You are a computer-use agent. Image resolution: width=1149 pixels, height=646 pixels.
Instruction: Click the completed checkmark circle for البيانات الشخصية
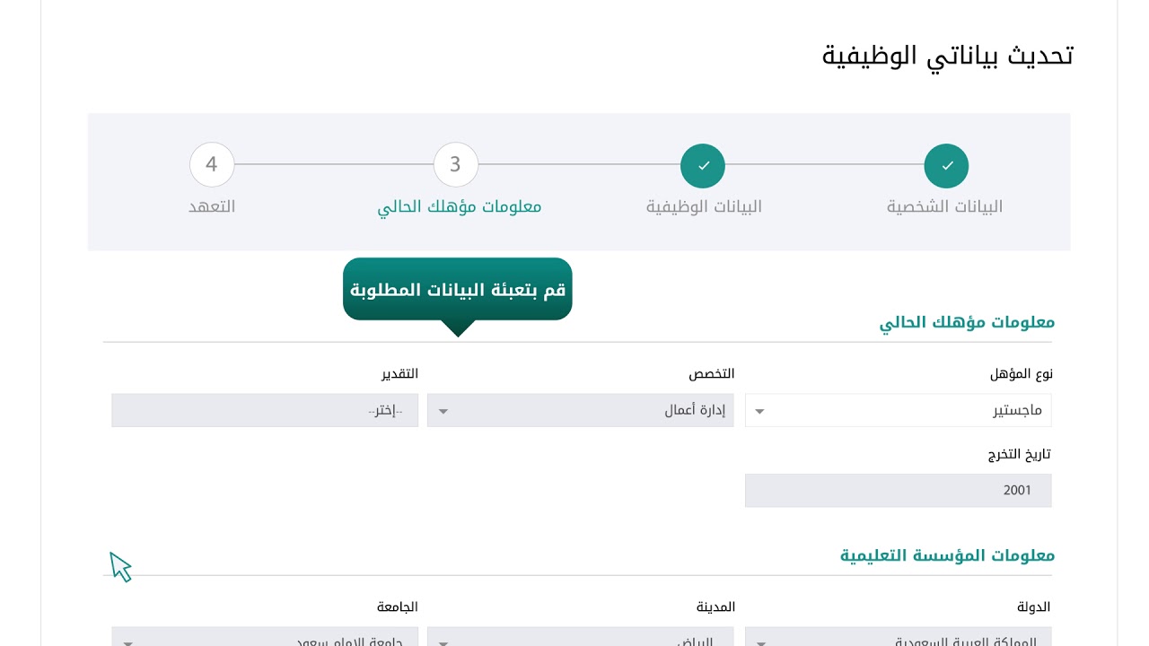pyautogui.click(x=946, y=166)
